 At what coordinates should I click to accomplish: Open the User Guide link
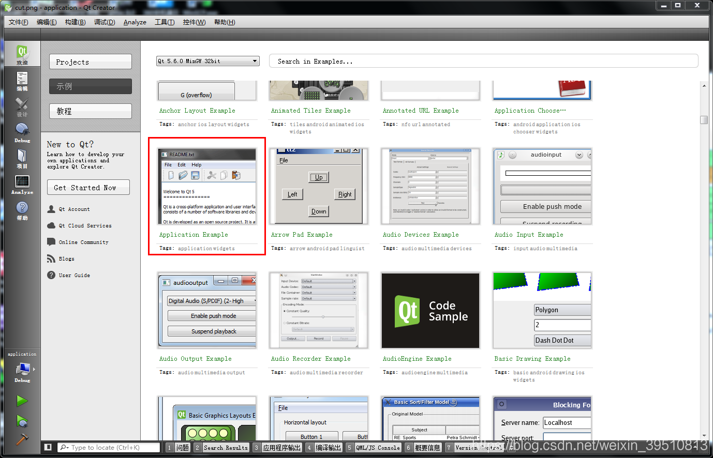[x=74, y=276]
